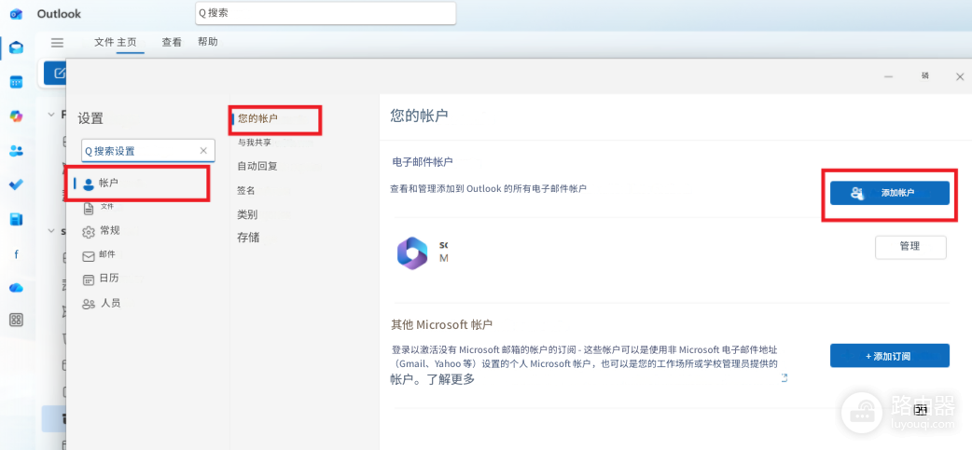Image resolution: width=972 pixels, height=450 pixels.
Task: Open the Mail app in left rail
Action: tap(17, 48)
